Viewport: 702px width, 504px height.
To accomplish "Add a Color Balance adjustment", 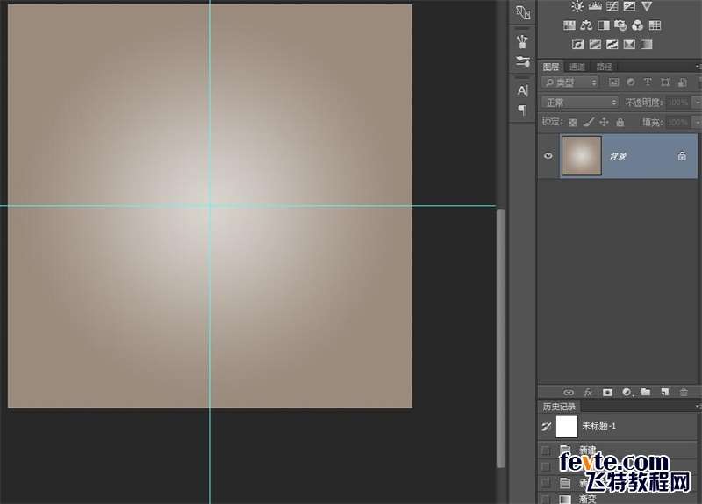I will coord(586,25).
